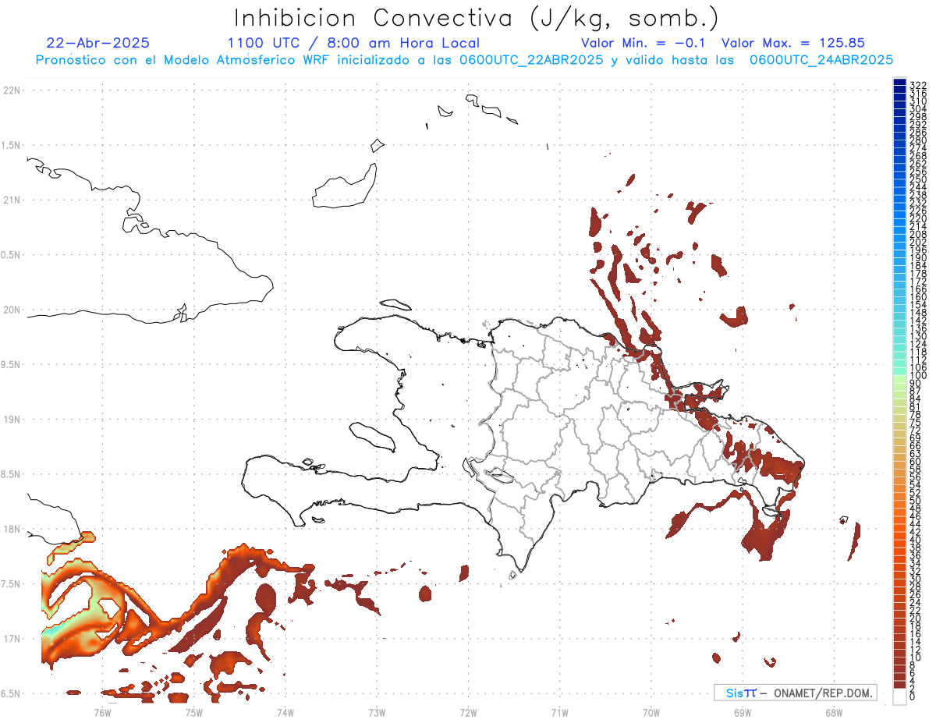The image size is (936, 723).
Task: Click the "17N" latitude label
Action: (12, 639)
